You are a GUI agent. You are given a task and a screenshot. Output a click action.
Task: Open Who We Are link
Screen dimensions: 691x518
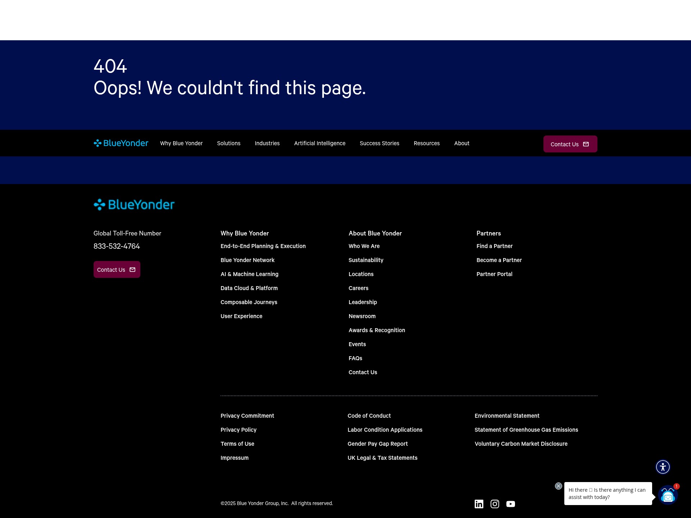(364, 246)
